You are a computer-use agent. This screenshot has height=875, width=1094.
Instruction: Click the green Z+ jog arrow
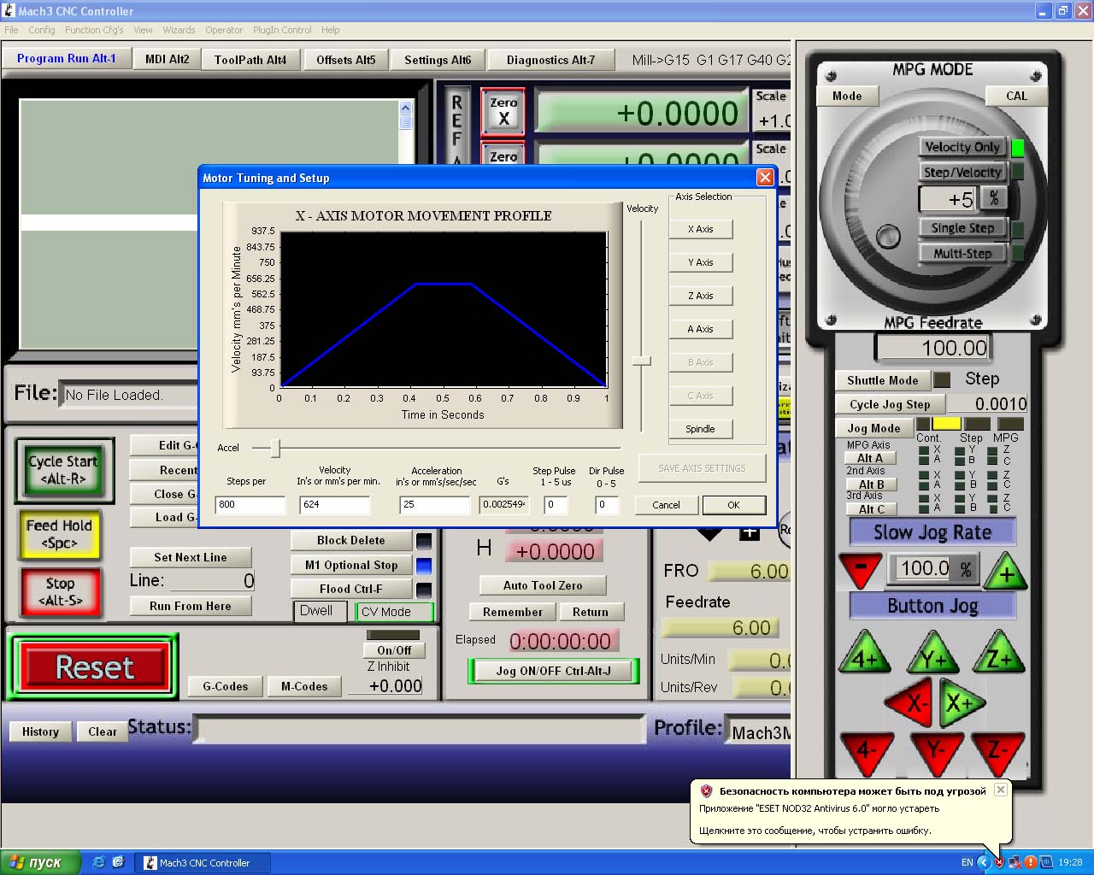(x=998, y=656)
